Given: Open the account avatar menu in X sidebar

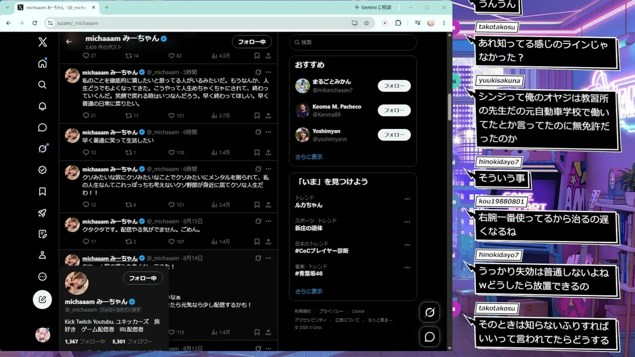Looking at the screenshot, I should click(43, 335).
